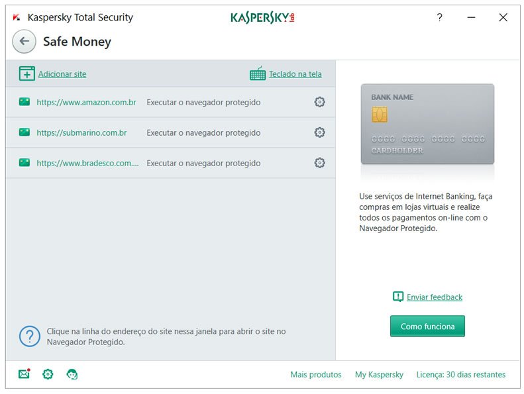Open https://www.amazon.com.br in protected browser
Viewport: 524px width, 394px height.
pos(86,102)
